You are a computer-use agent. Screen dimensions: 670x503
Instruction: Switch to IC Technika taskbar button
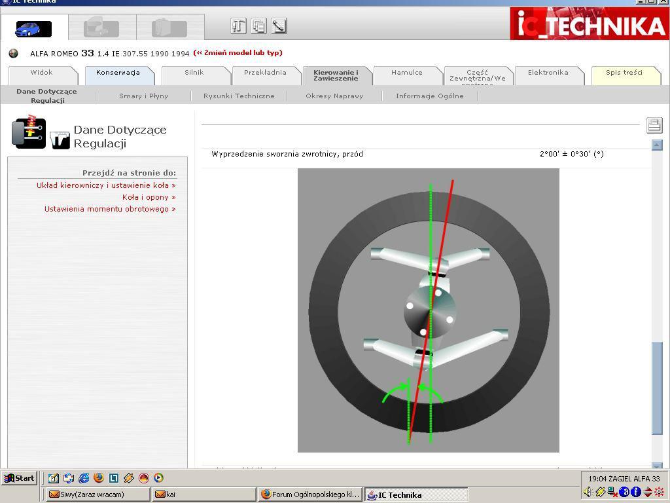coord(416,494)
